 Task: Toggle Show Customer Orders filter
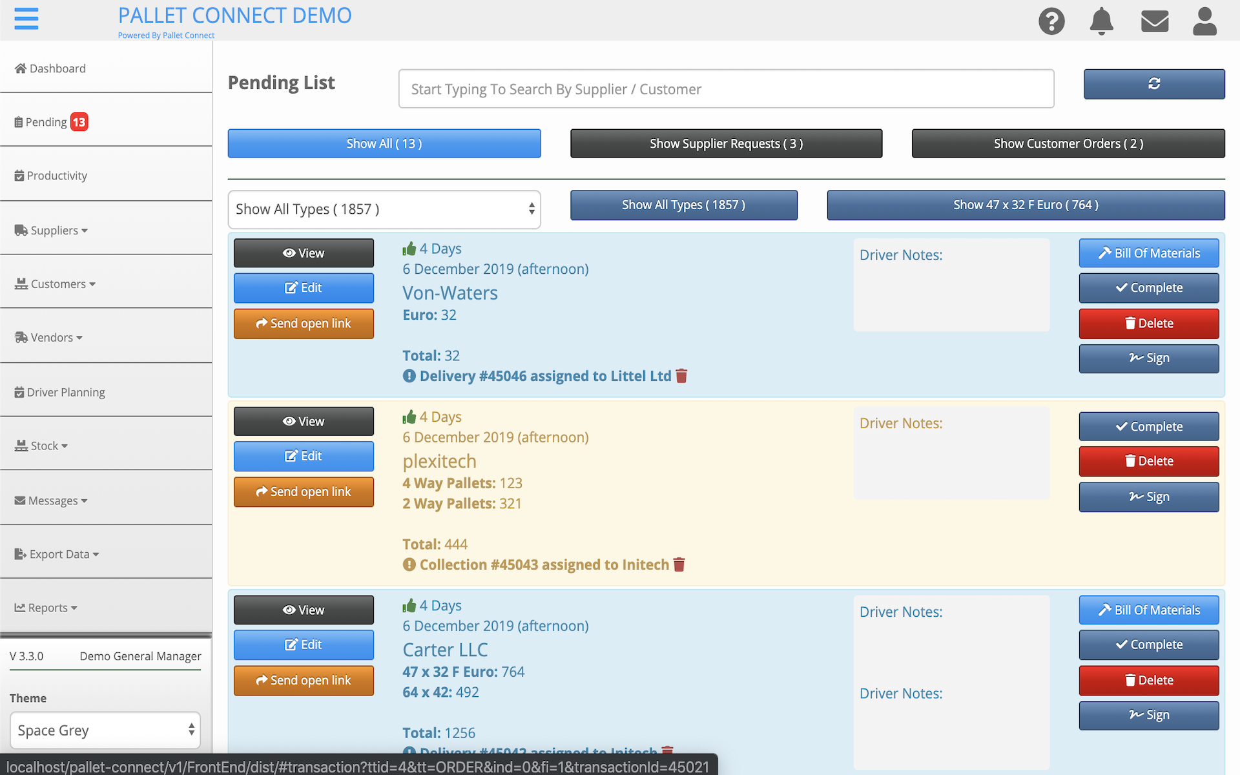pos(1068,143)
